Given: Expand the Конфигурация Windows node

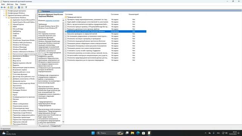Looking at the screenshot, I should [4, 13].
